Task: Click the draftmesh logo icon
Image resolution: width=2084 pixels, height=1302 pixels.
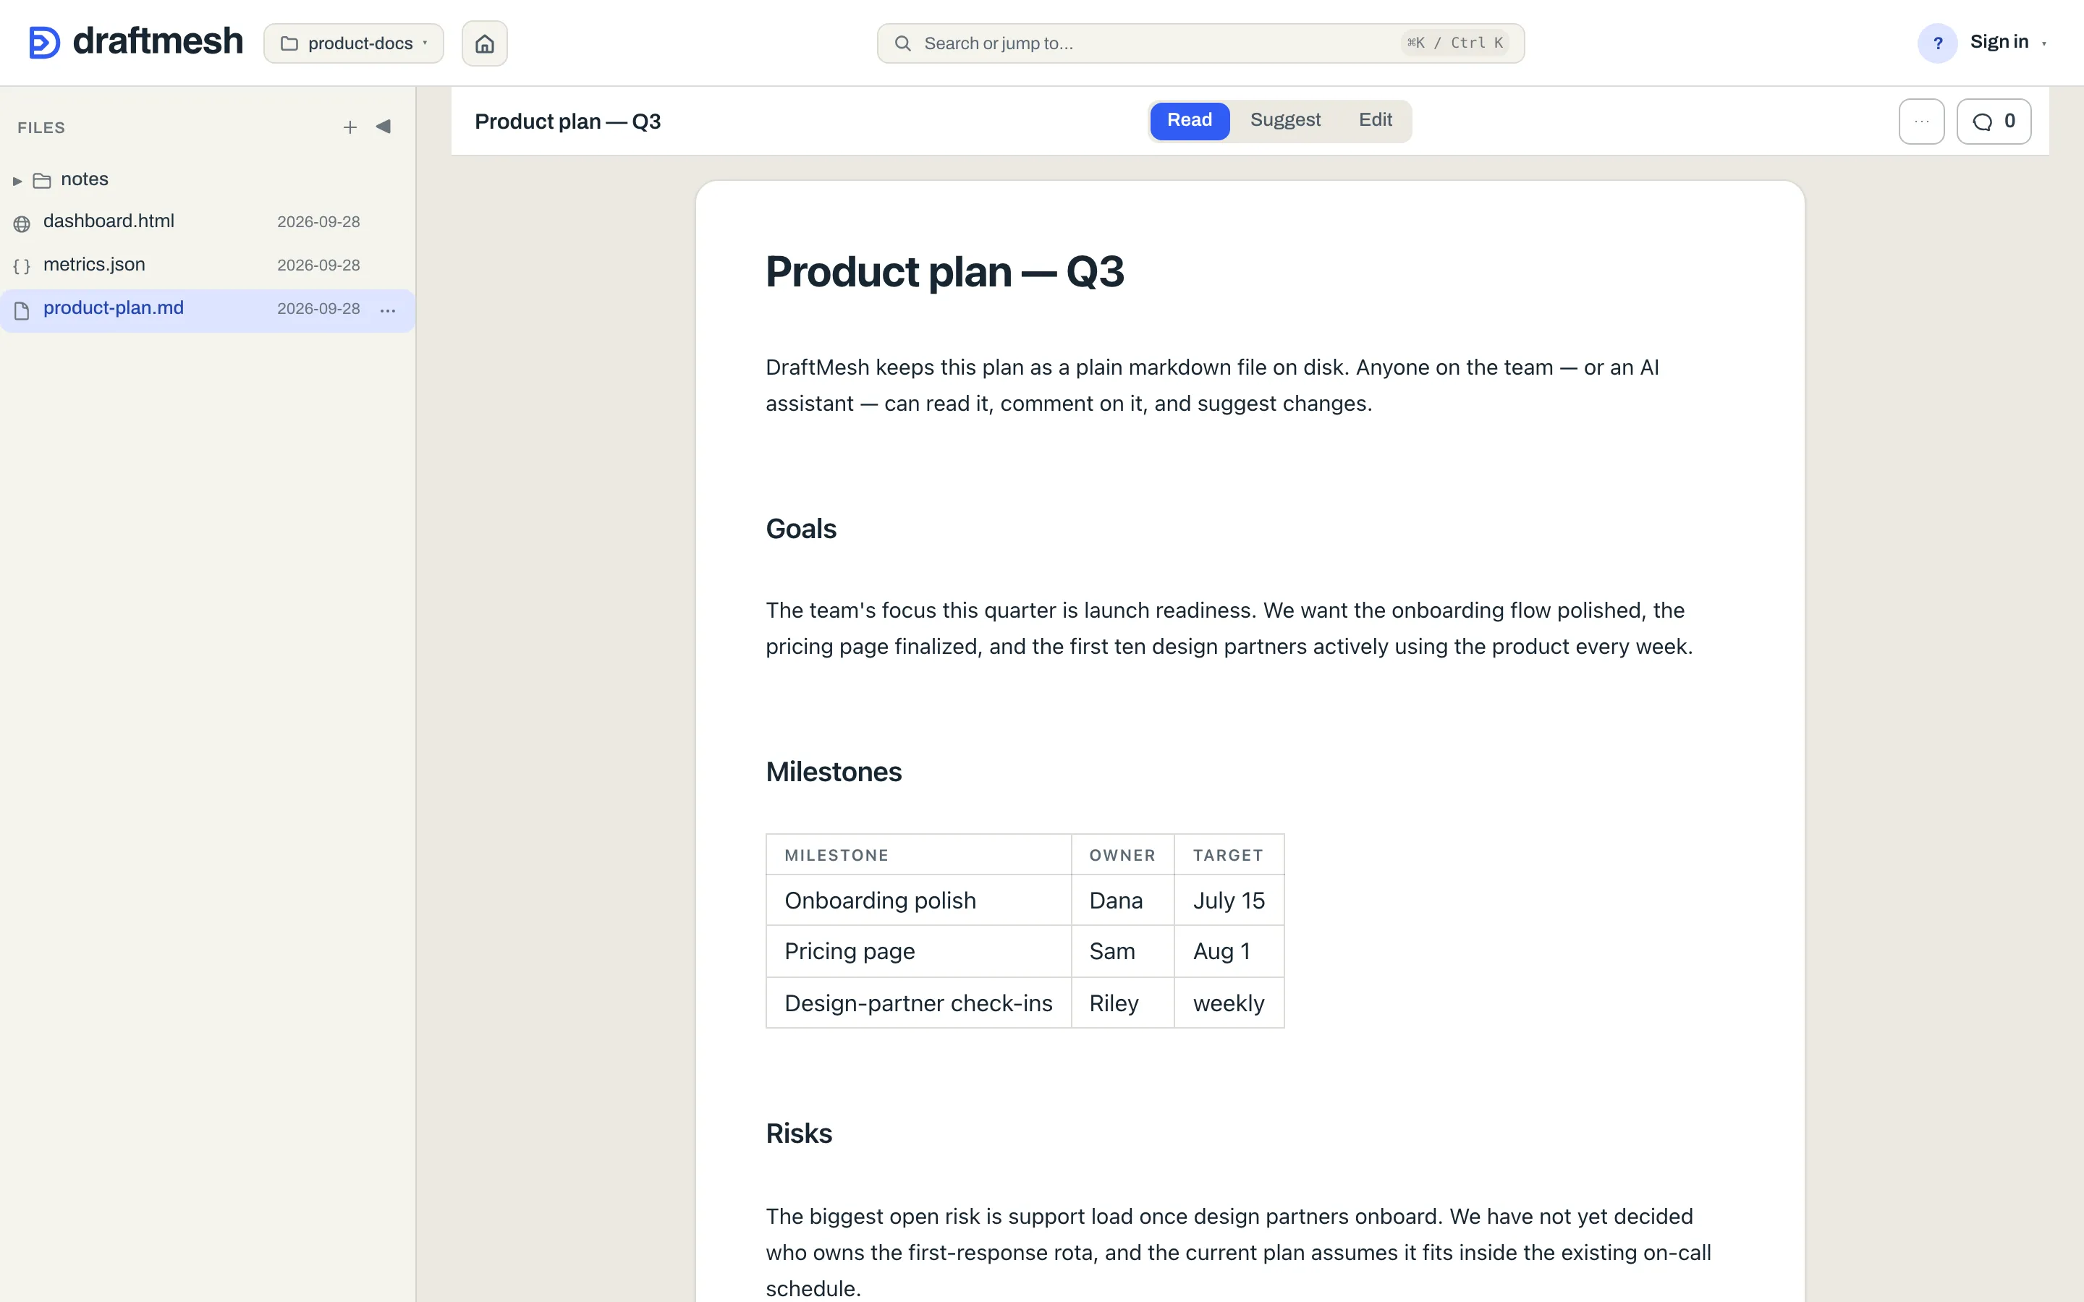Action: (44, 42)
